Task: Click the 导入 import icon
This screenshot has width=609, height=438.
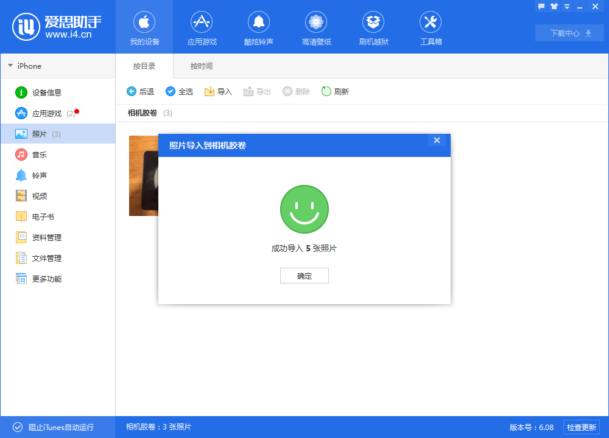Action: [209, 91]
